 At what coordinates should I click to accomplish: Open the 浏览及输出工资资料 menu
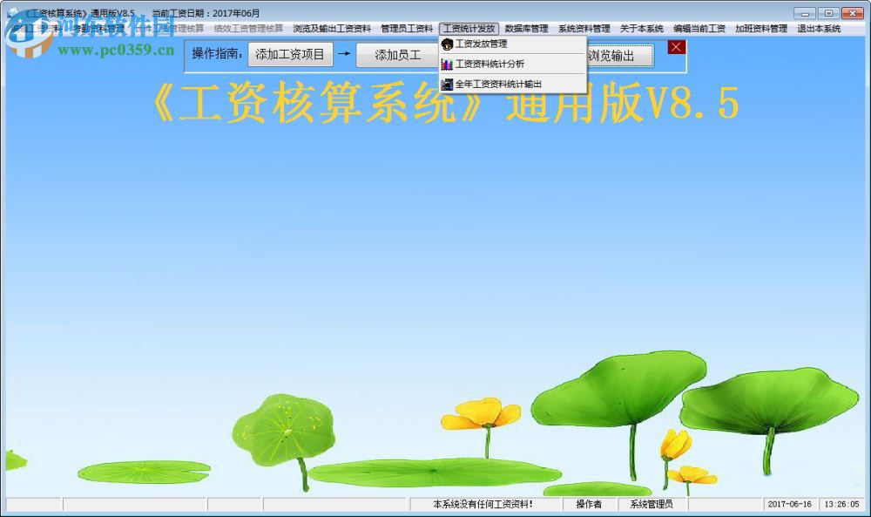click(x=332, y=27)
